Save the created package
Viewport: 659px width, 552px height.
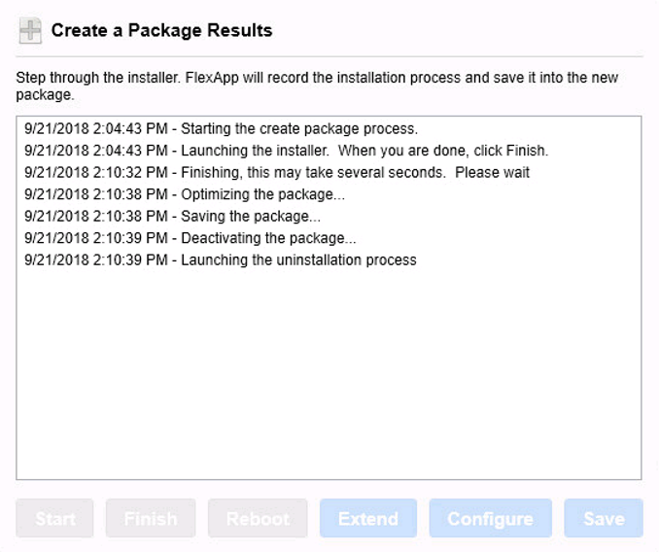604,518
